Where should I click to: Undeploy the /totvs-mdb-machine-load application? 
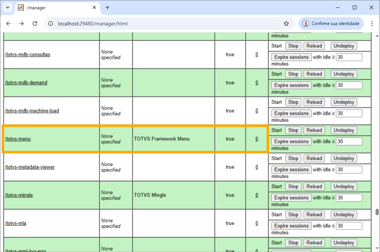344,102
